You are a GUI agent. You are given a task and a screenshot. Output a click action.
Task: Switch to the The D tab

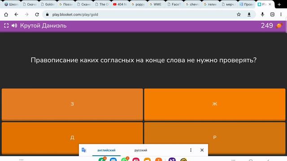pyautogui.click(x=102, y=4)
